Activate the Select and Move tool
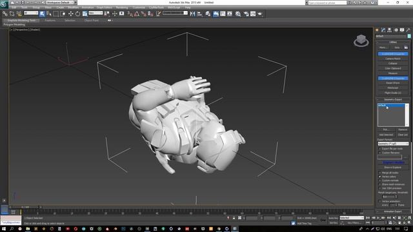The height and width of the screenshot is (232, 413). (x=70, y=14)
